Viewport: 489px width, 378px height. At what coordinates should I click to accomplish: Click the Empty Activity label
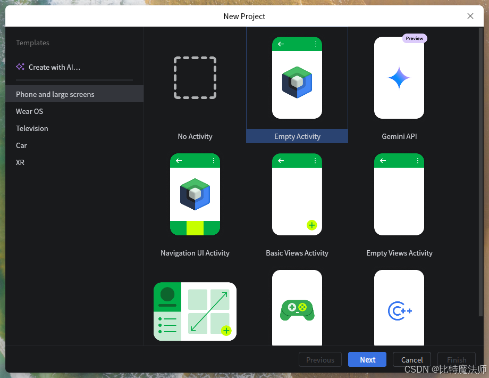(x=297, y=136)
